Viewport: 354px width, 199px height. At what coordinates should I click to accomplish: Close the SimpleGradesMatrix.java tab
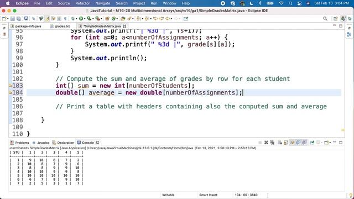[x=124, y=26]
